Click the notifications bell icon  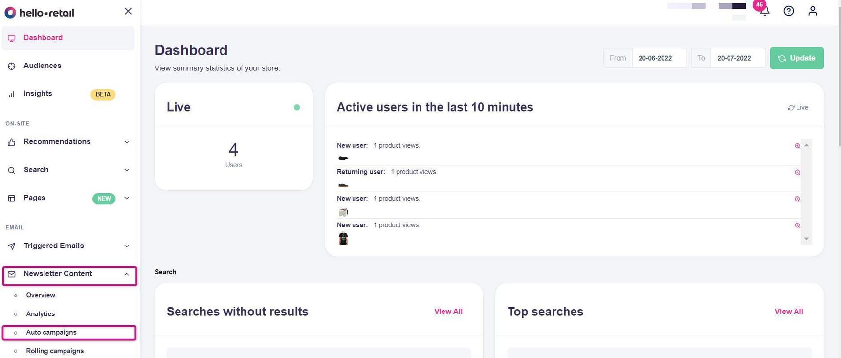[765, 11]
